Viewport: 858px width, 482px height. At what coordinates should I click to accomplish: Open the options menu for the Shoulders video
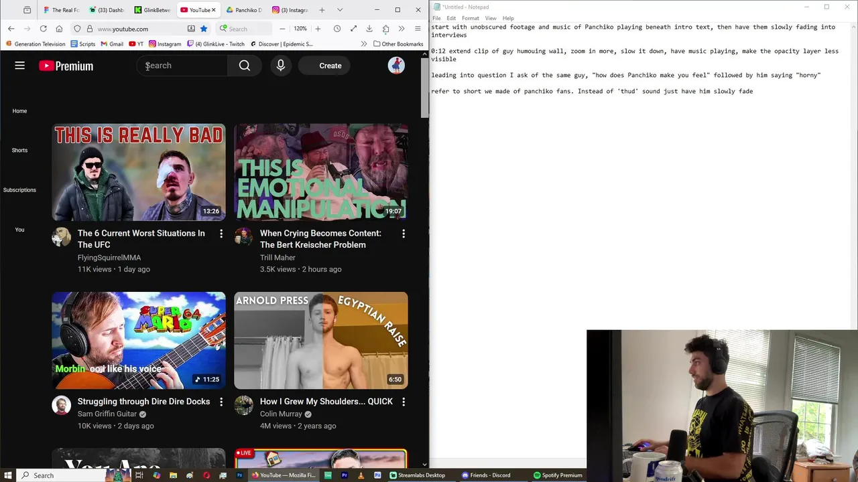404,402
